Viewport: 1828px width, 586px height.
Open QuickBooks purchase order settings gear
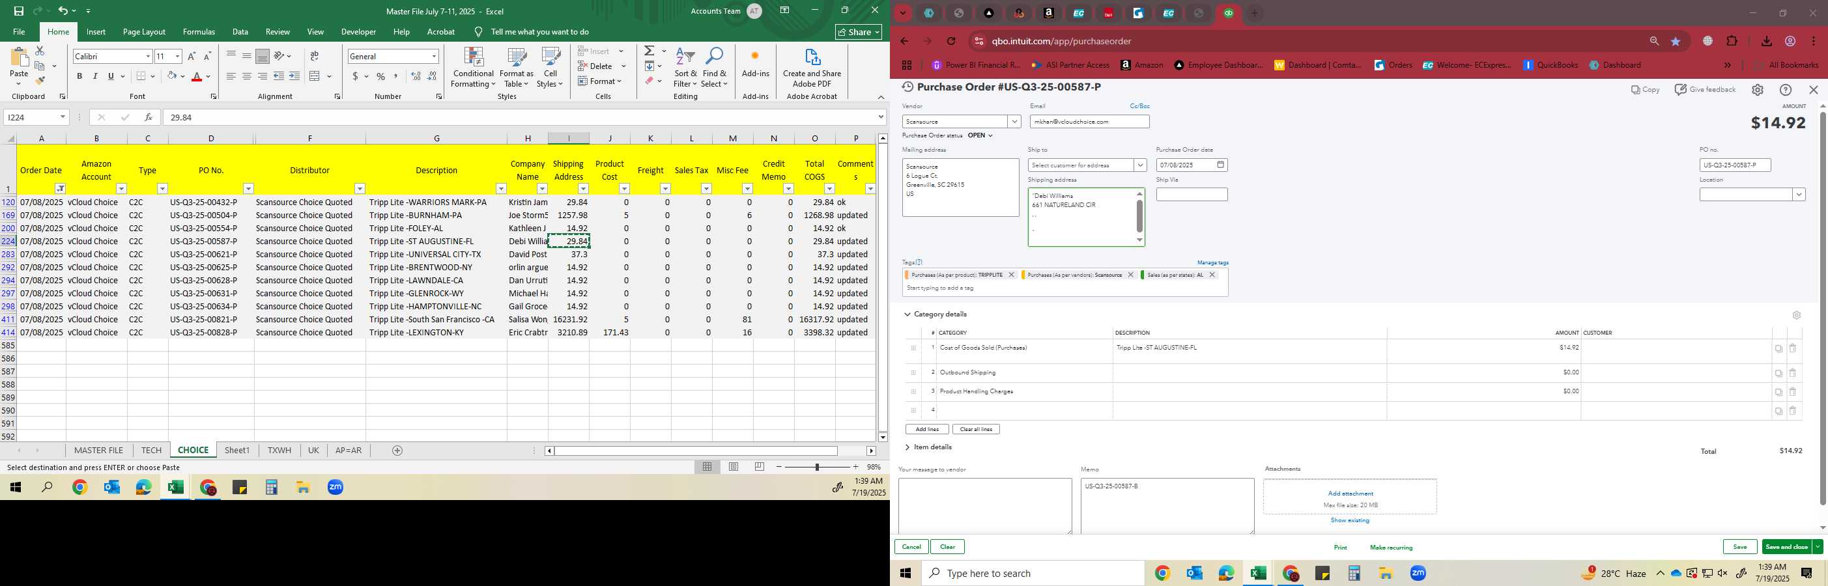pos(1758,89)
